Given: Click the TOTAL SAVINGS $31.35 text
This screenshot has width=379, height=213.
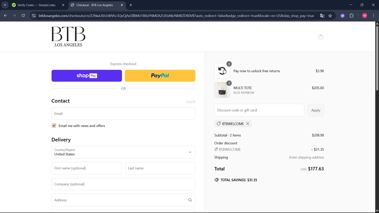Looking at the screenshot, I should pos(239,180).
